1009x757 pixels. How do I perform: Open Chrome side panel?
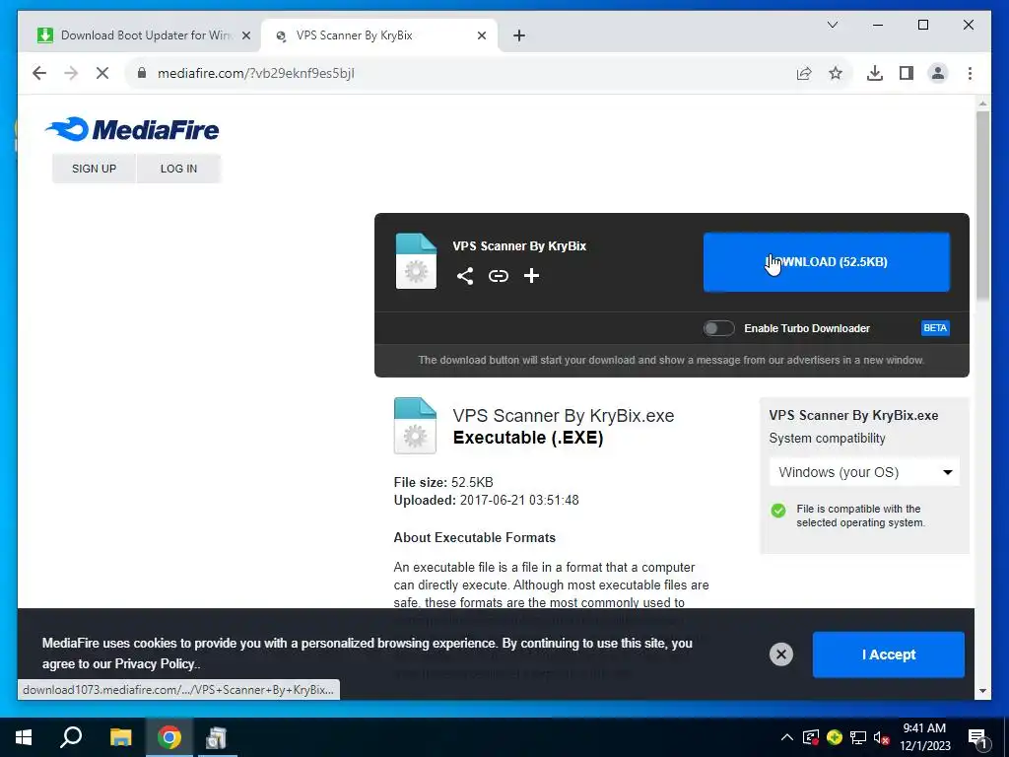pyautogui.click(x=907, y=73)
